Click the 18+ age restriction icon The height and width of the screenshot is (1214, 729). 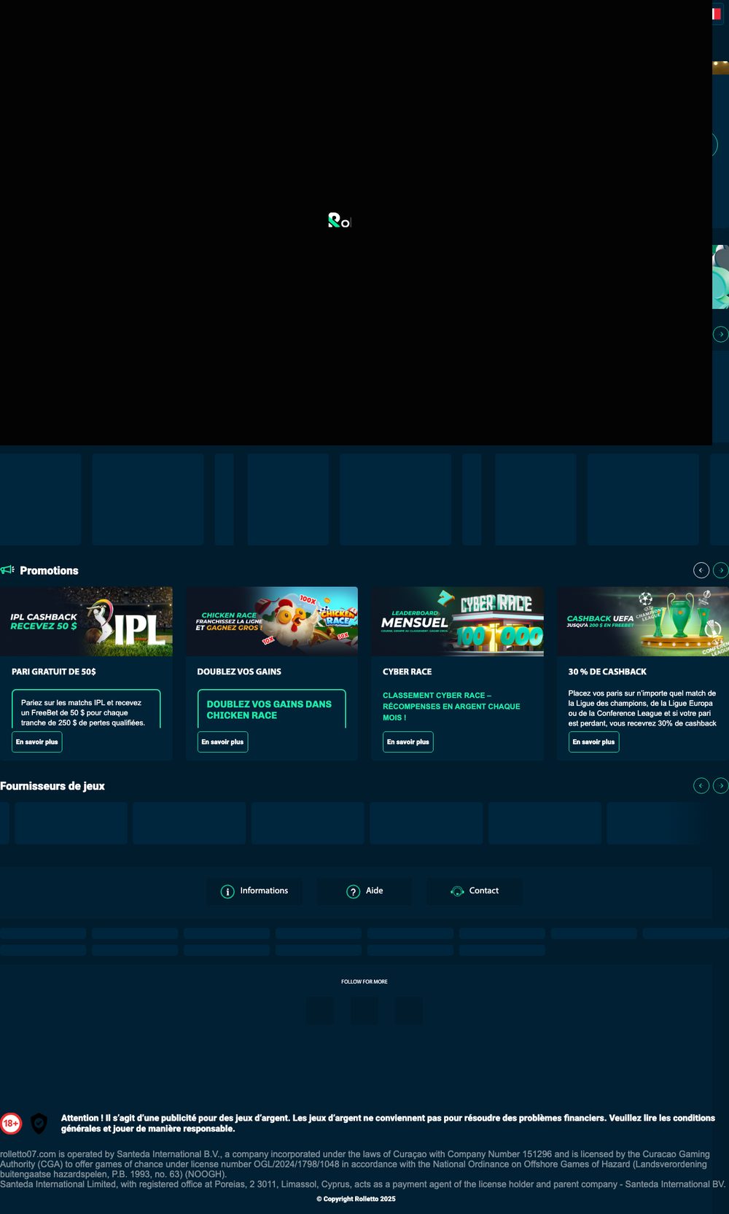click(x=11, y=1124)
